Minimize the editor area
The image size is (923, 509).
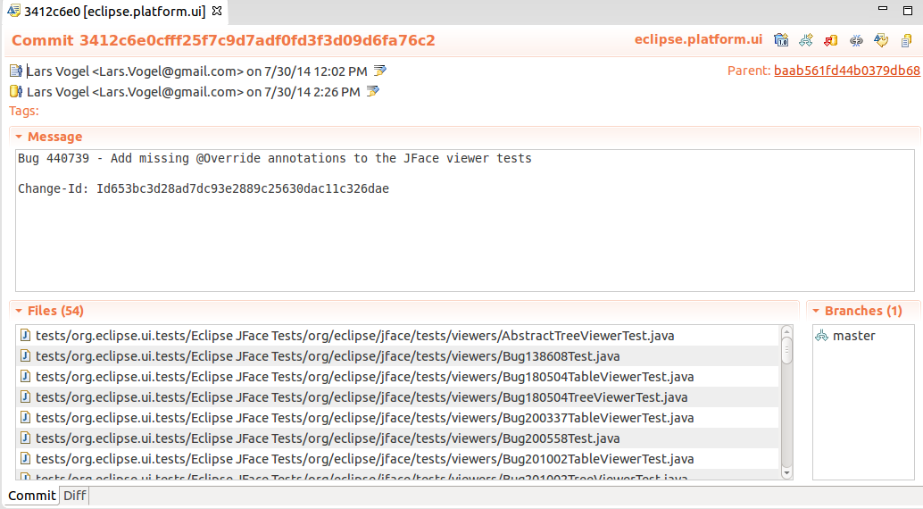tap(882, 8)
